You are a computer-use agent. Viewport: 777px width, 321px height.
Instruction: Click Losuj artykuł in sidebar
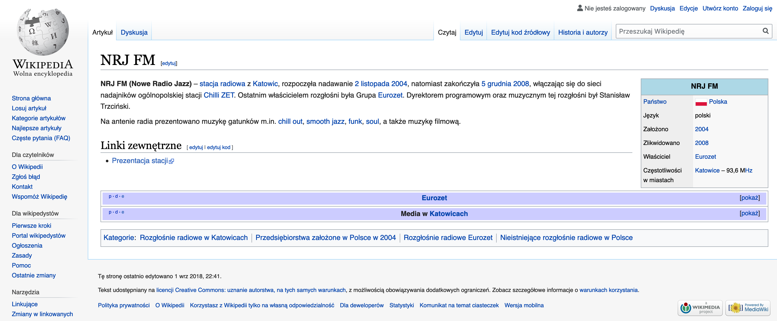tap(29, 109)
